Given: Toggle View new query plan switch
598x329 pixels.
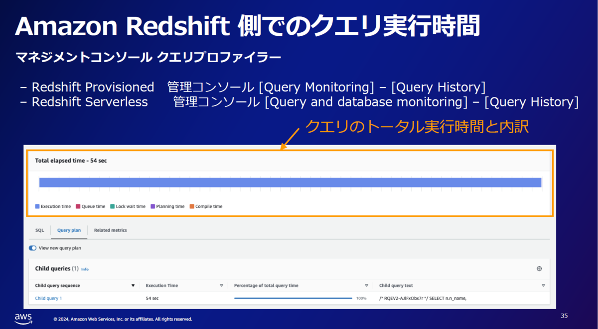Looking at the screenshot, I should pos(33,248).
